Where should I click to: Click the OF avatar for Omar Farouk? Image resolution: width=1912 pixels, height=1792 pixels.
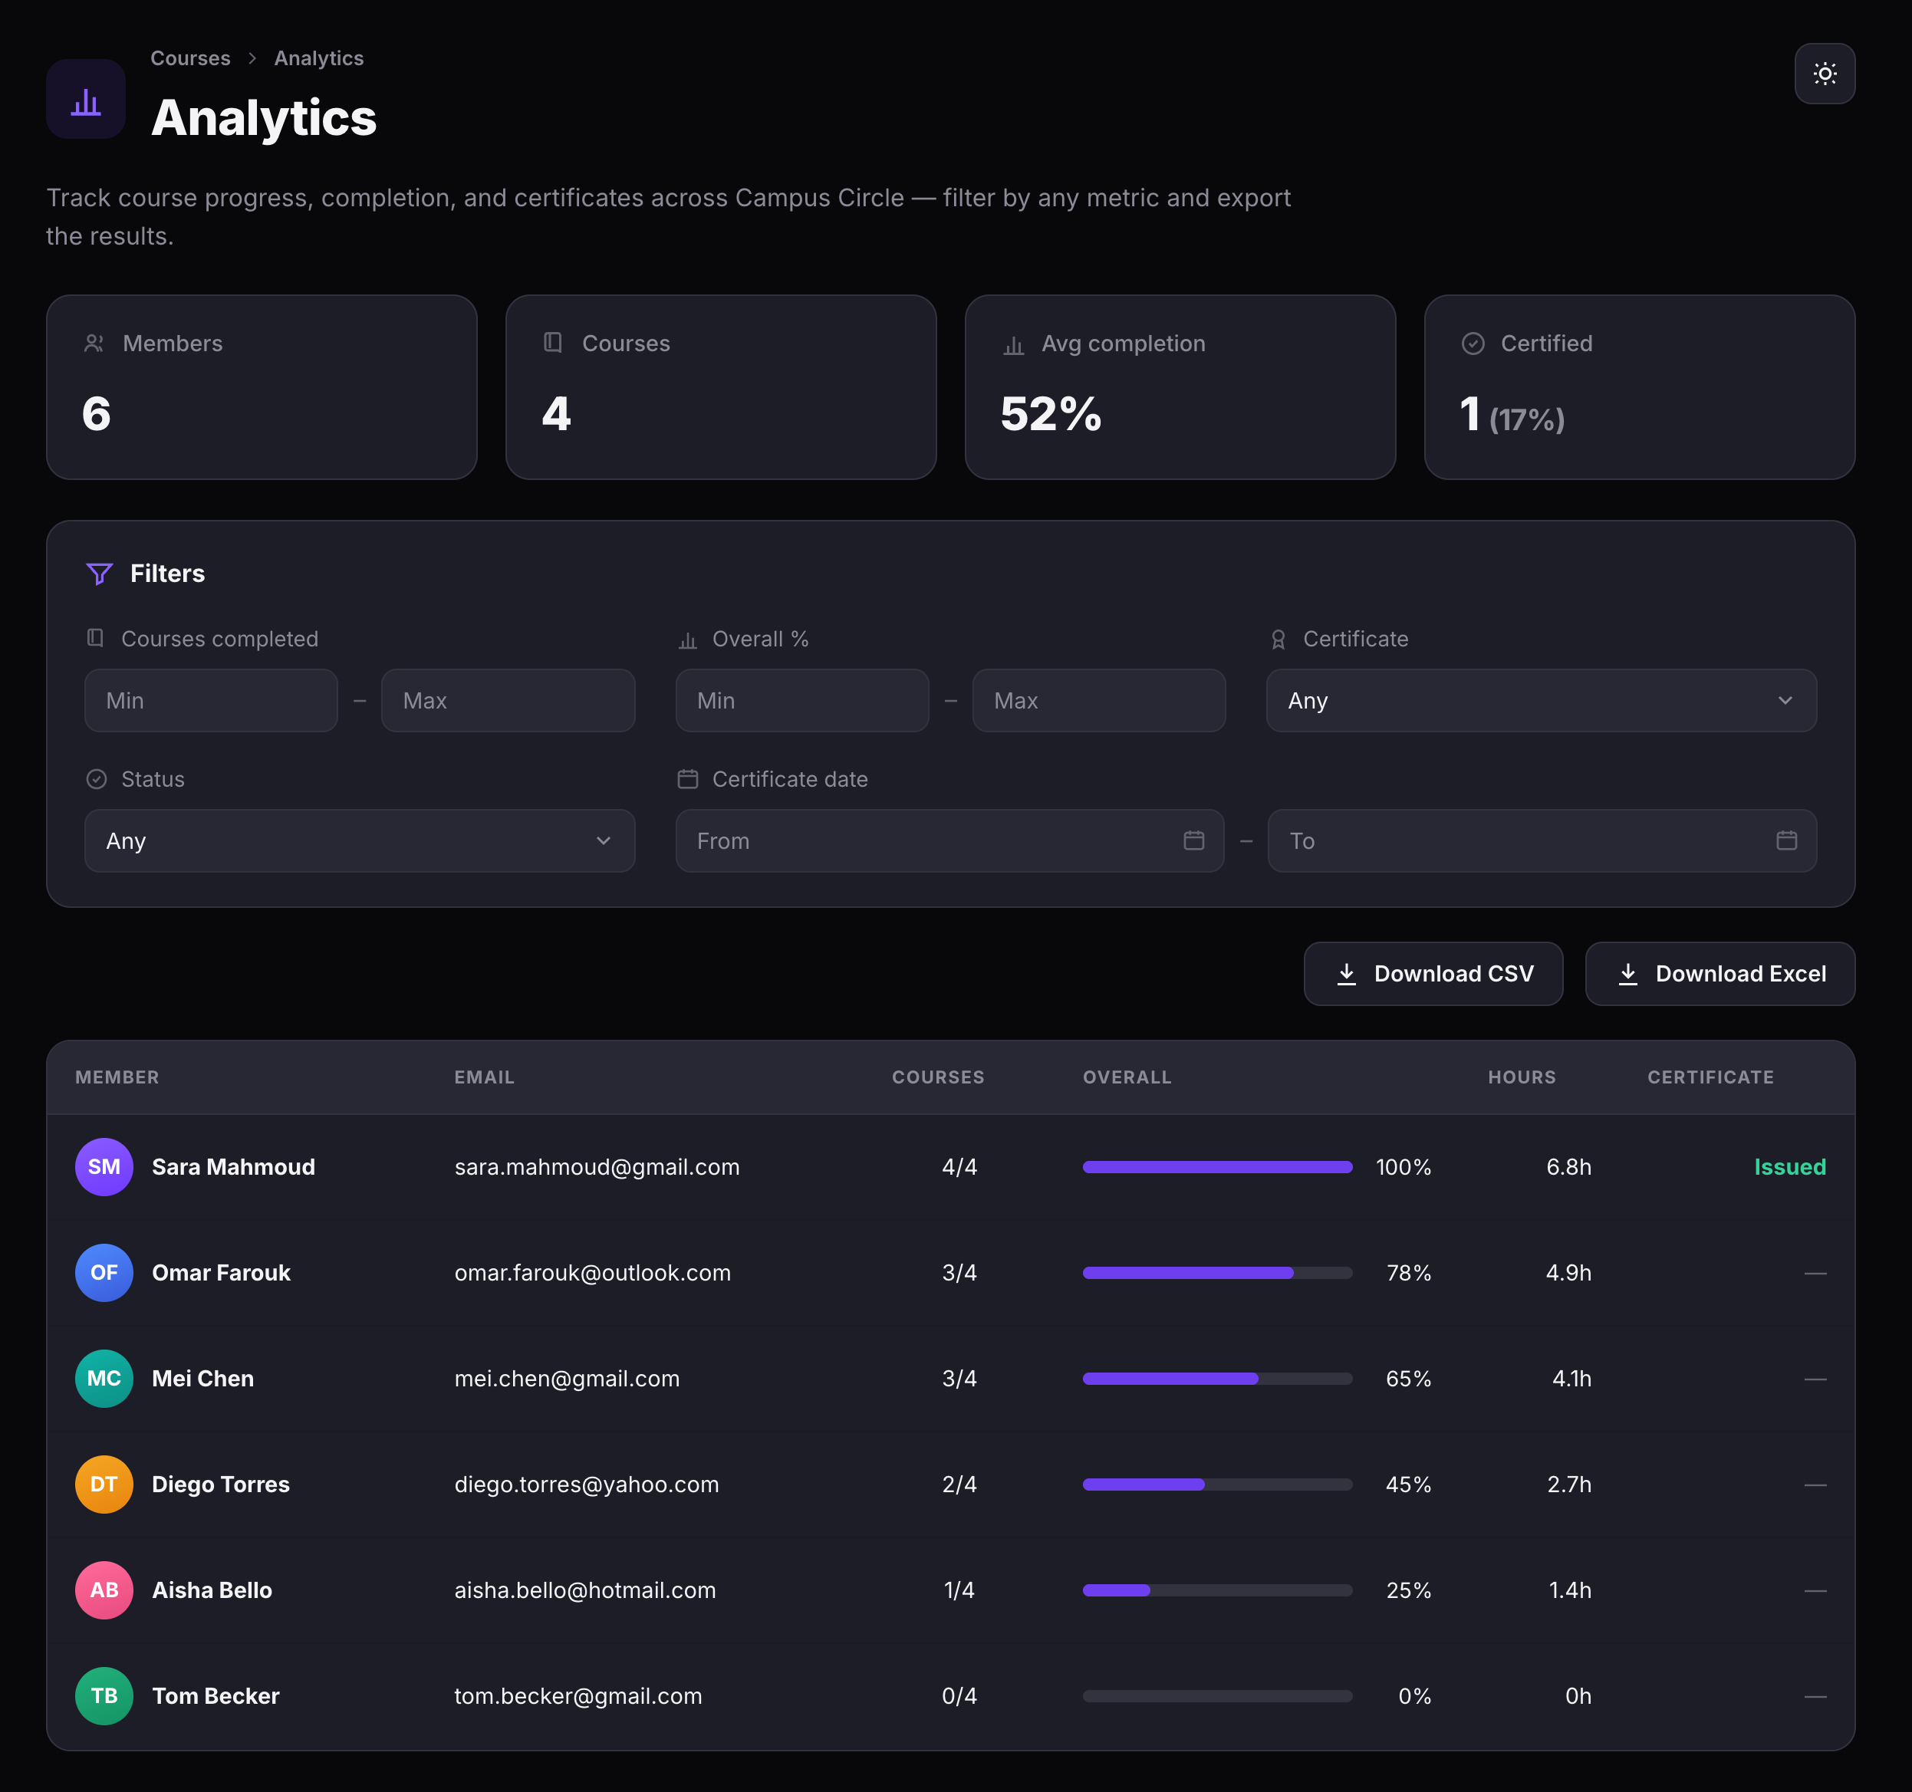pyautogui.click(x=104, y=1273)
